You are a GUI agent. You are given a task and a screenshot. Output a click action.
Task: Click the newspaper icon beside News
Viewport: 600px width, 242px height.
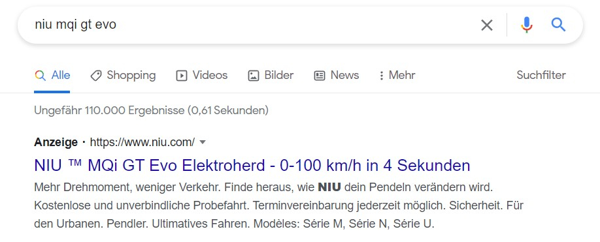pos(320,76)
